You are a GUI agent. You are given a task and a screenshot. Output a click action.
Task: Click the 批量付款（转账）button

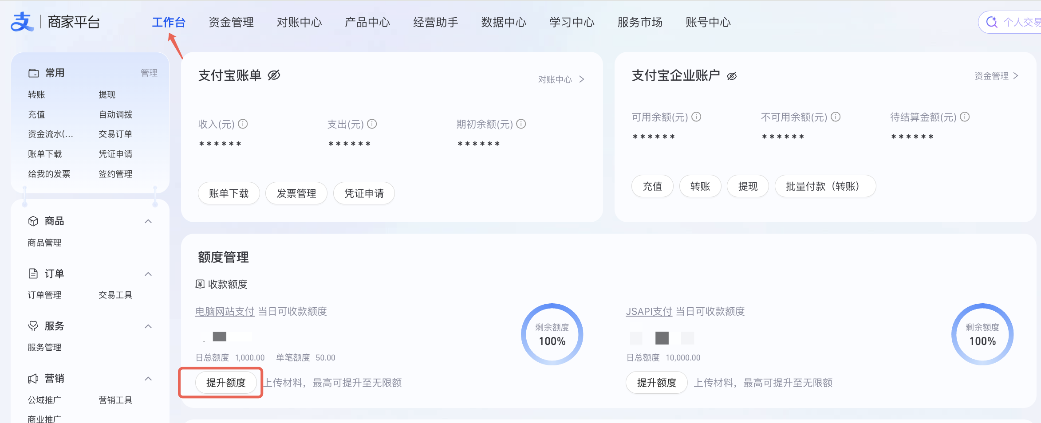coord(825,186)
